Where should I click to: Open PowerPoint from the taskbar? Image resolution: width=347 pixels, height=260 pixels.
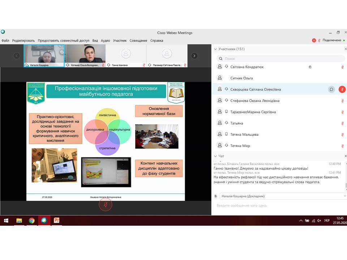pos(56,220)
